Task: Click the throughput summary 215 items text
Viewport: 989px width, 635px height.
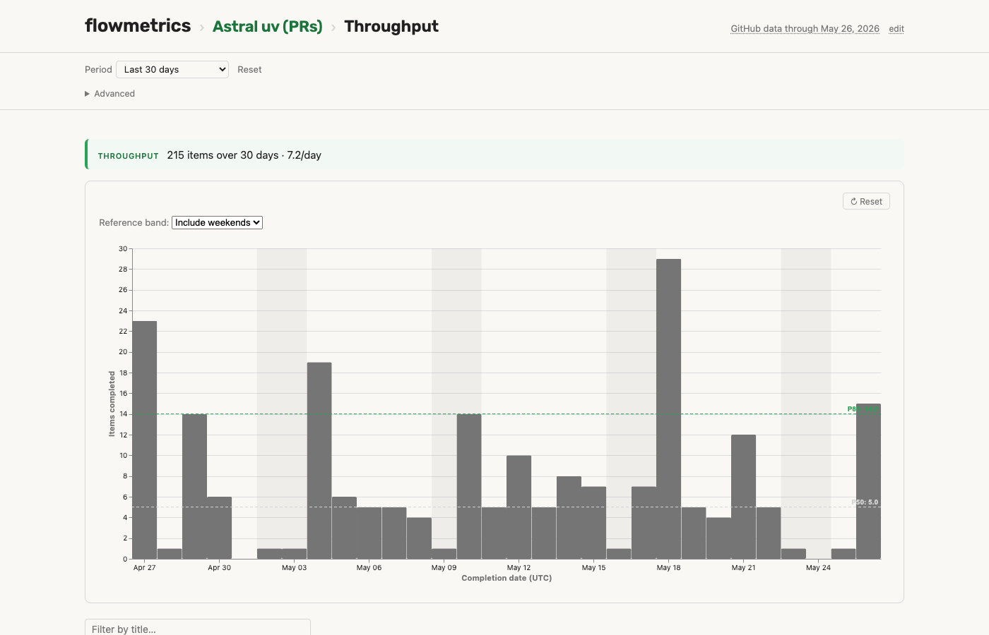Action: (244, 155)
